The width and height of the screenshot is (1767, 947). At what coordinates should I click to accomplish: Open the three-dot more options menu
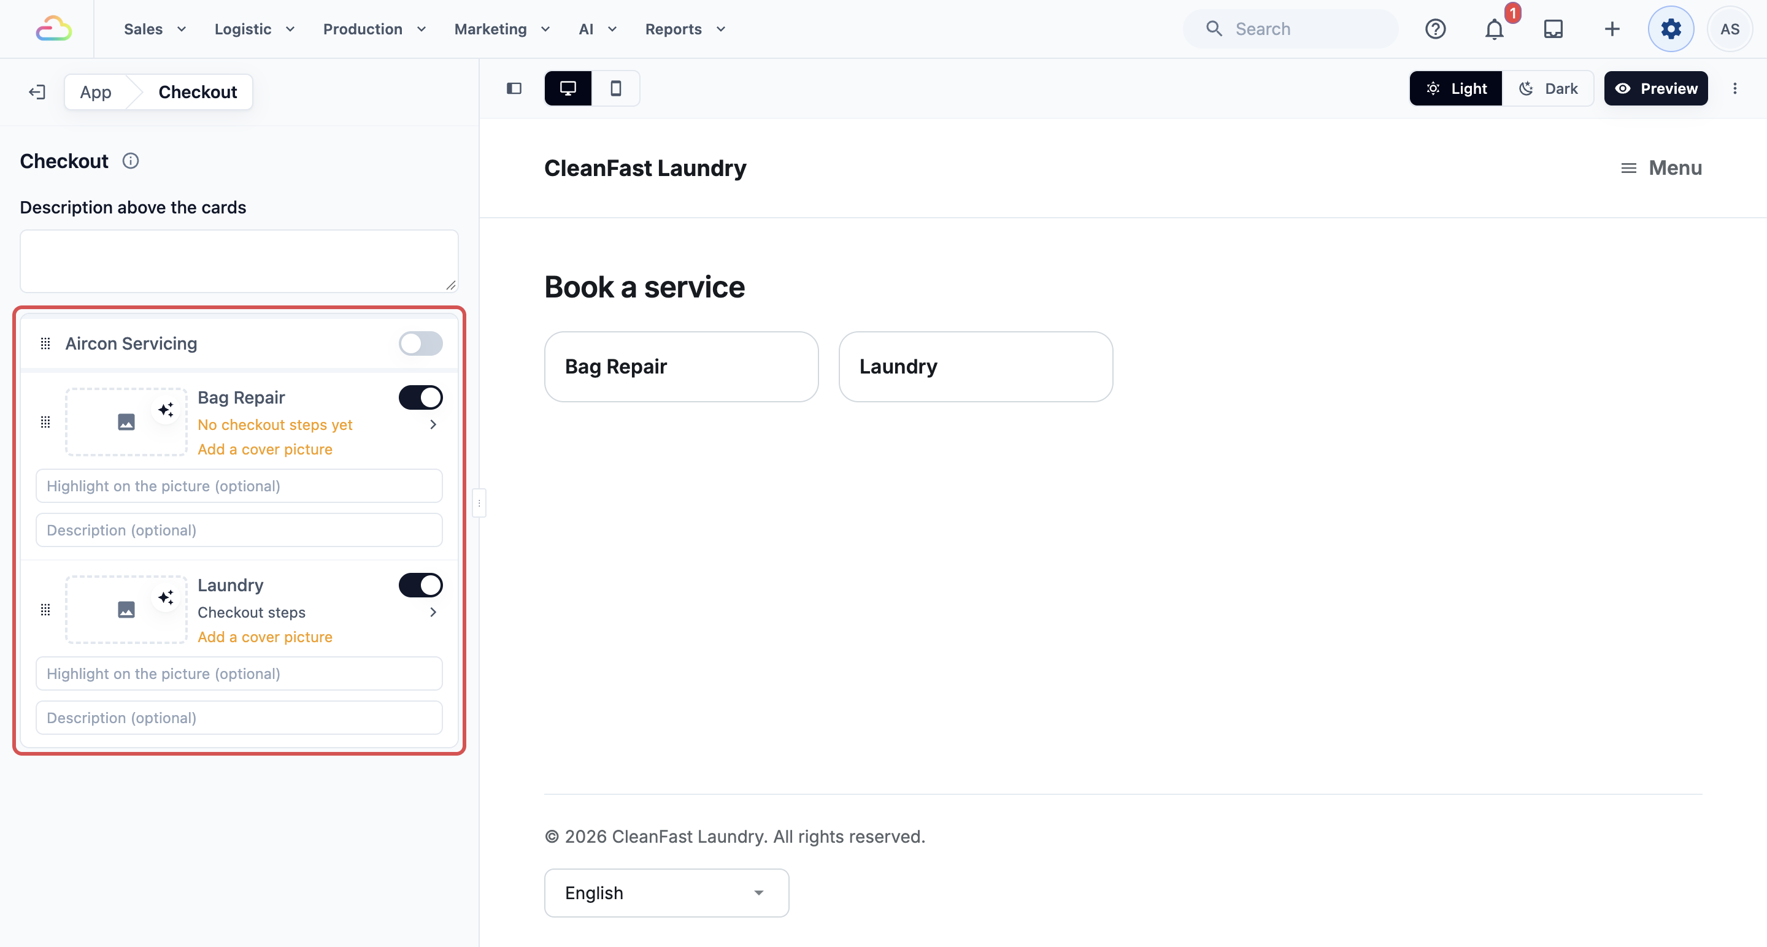(1734, 88)
